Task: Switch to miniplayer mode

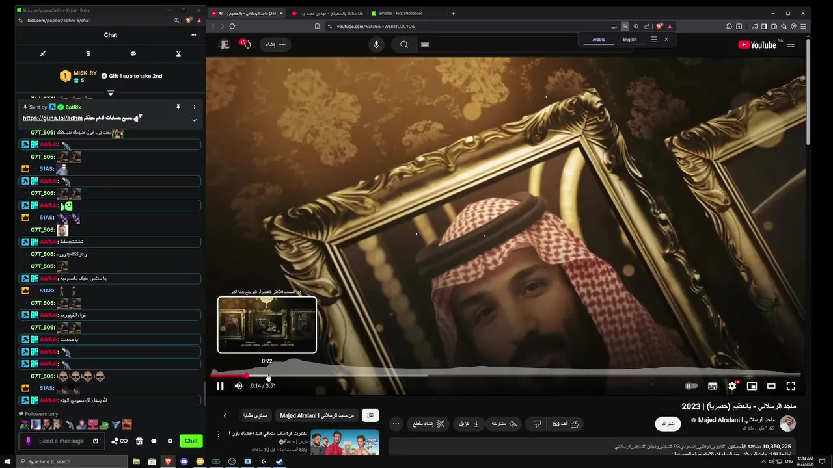Action: pyautogui.click(x=752, y=386)
